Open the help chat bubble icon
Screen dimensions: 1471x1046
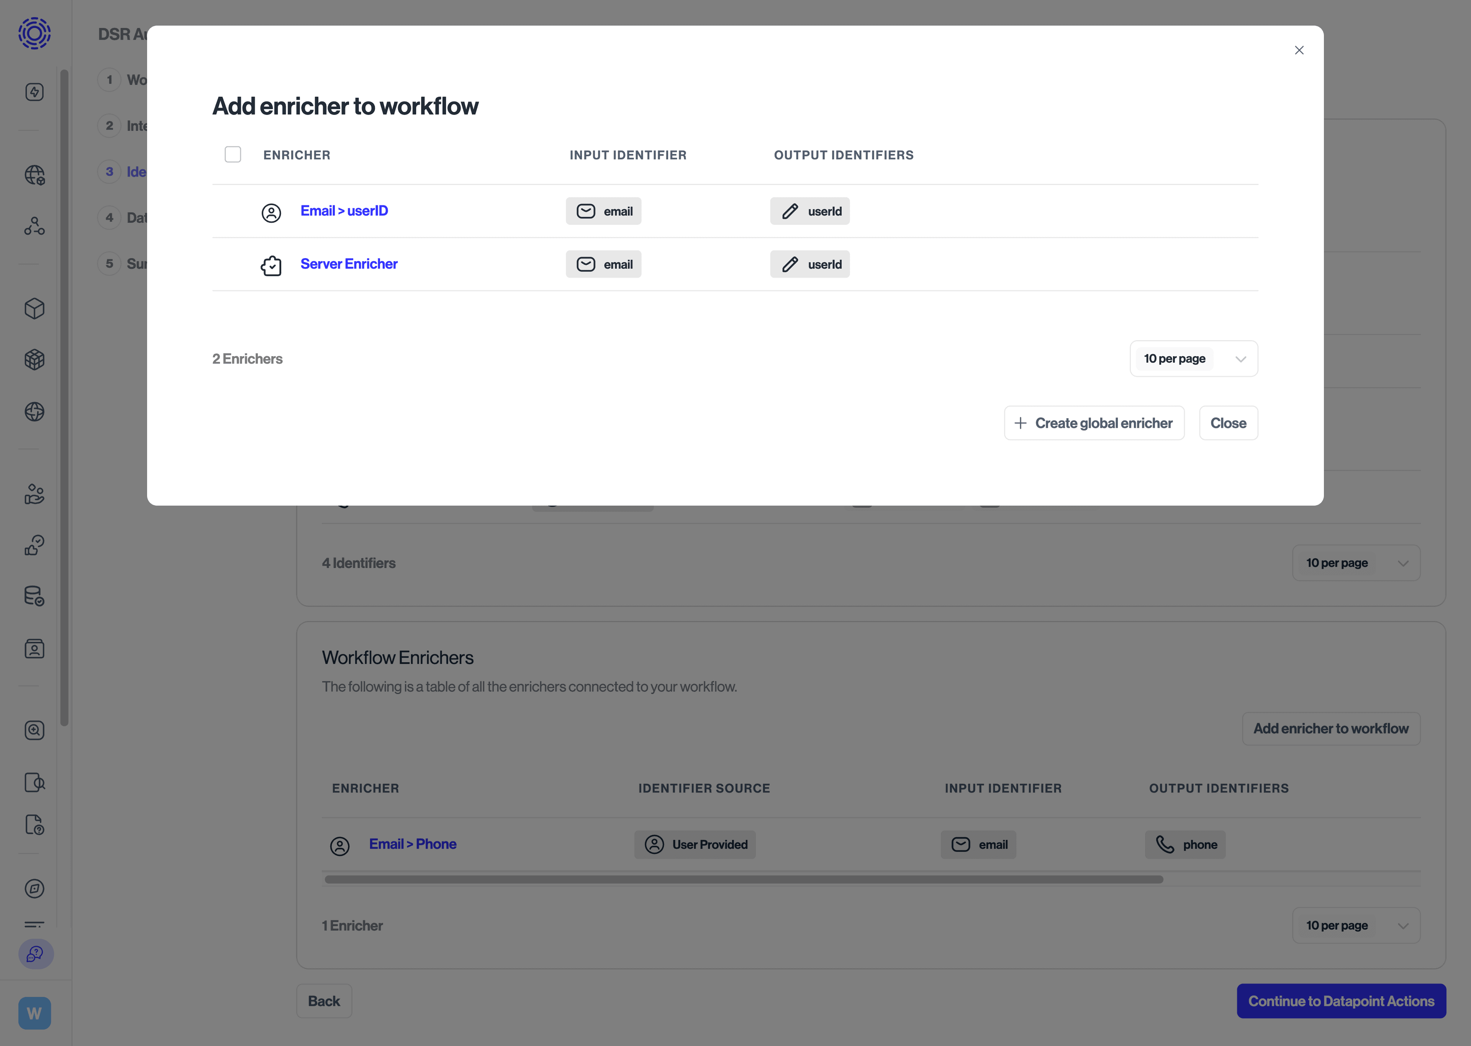(x=34, y=954)
